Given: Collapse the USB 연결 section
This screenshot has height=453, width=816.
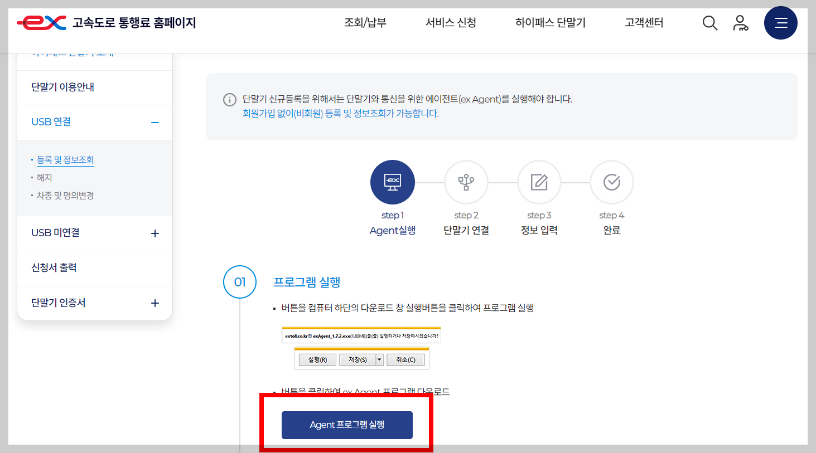Looking at the screenshot, I should pos(154,123).
